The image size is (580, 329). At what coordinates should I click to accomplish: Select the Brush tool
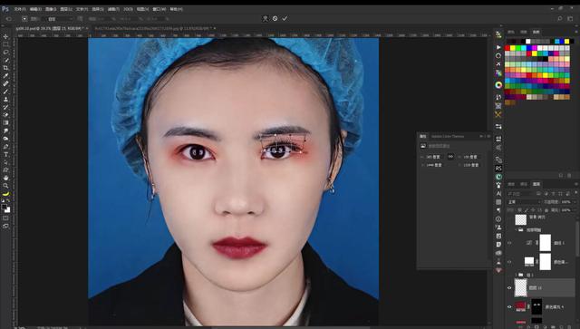click(x=5, y=92)
